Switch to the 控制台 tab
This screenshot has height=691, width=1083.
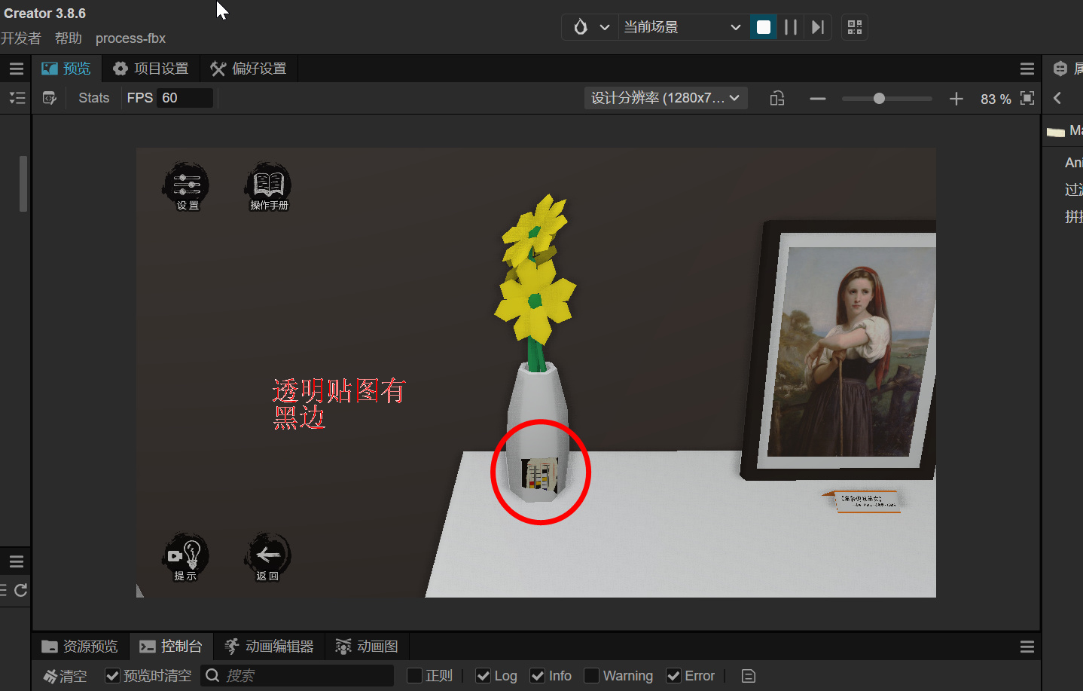pos(171,647)
